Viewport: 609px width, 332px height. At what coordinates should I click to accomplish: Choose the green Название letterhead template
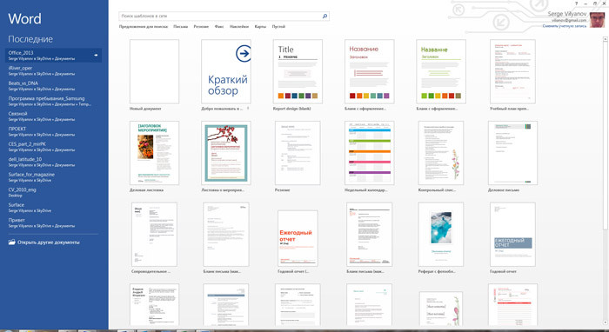click(x=441, y=71)
